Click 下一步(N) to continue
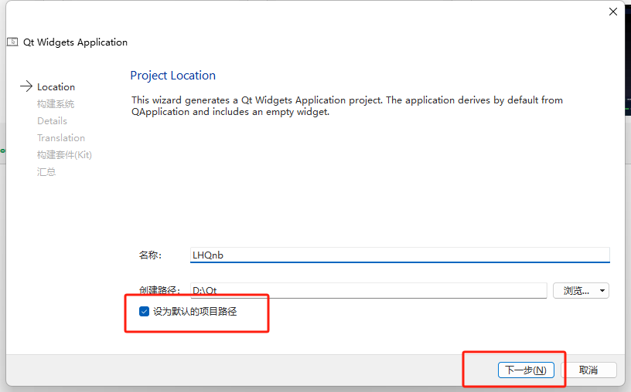This screenshot has height=392, width=631. point(526,370)
